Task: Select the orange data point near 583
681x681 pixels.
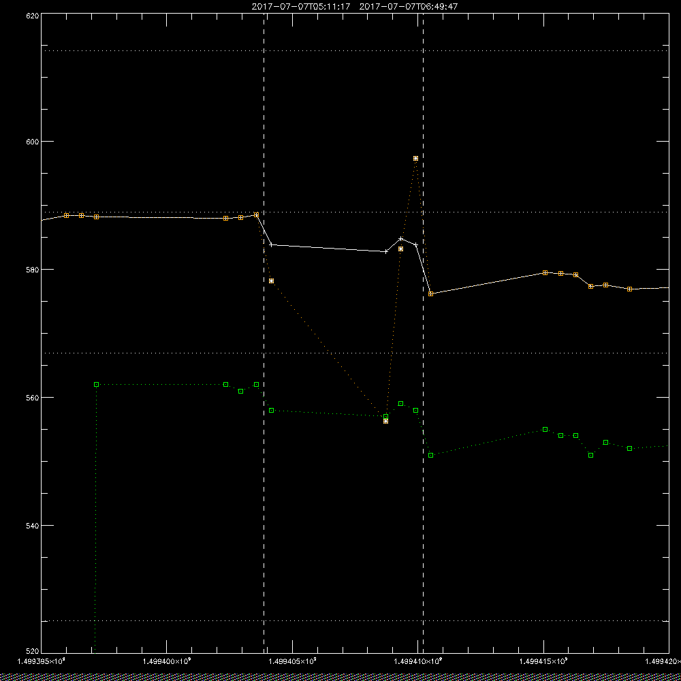Action: coord(401,249)
